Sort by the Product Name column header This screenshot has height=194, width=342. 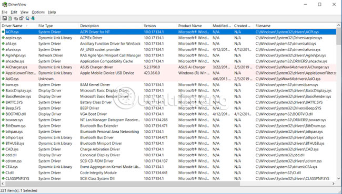(x=194, y=26)
